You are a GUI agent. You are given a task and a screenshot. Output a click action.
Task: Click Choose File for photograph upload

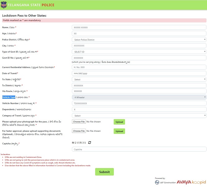79,122
